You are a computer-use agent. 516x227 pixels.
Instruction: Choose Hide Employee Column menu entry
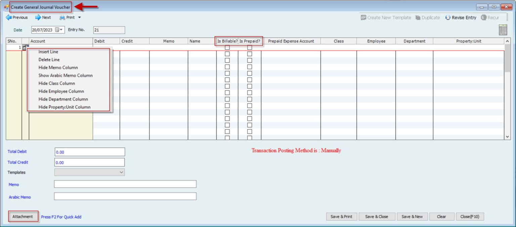[x=61, y=91]
